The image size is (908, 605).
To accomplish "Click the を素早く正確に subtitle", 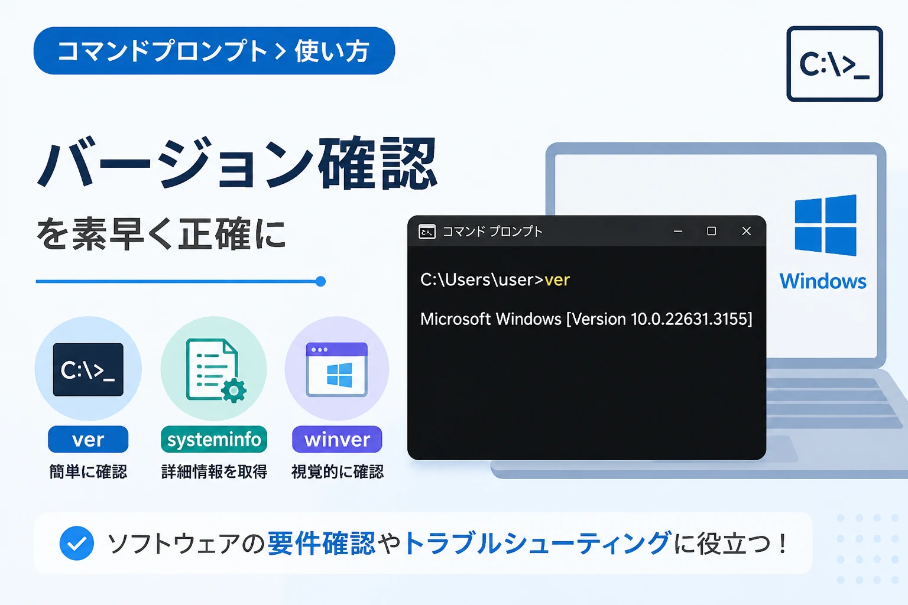I will tap(161, 234).
